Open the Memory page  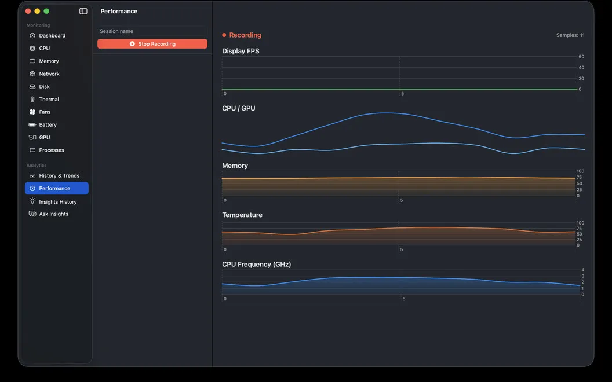(x=57, y=61)
